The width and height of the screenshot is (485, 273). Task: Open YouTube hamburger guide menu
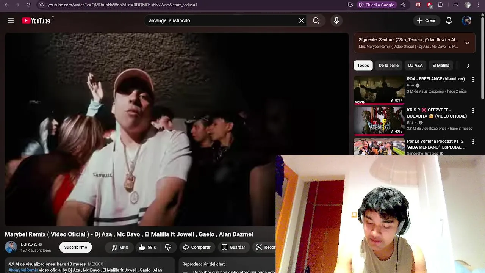pos(11,20)
